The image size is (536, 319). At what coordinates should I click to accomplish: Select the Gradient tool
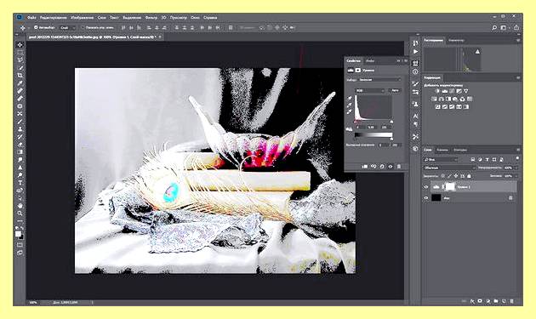click(20, 151)
